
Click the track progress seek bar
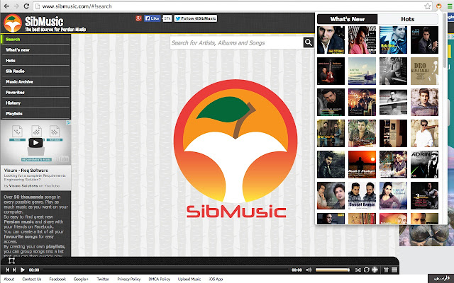[165, 270]
